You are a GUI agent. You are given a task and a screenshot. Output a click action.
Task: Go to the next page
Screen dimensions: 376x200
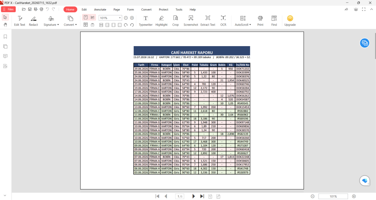coord(193,196)
